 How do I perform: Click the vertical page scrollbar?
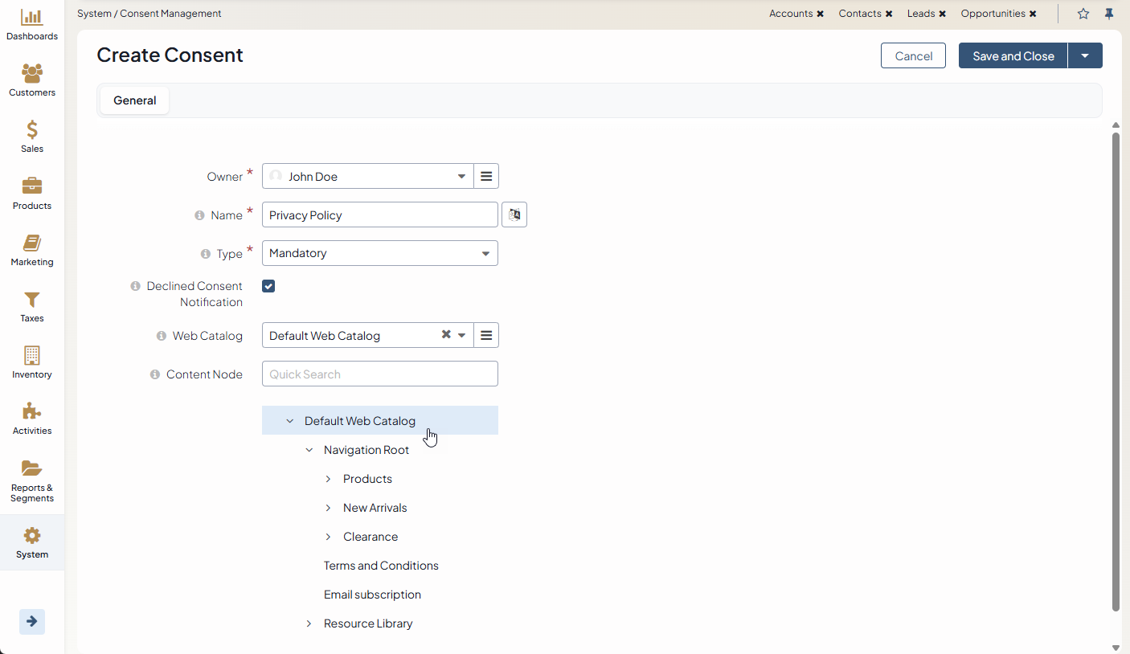(x=1116, y=370)
